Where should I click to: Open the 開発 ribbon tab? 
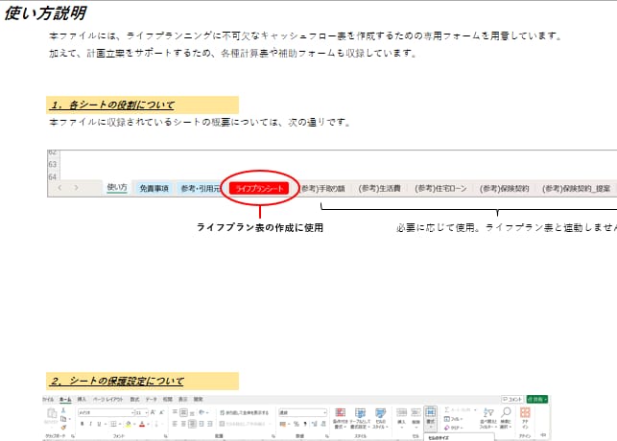[x=198, y=400]
